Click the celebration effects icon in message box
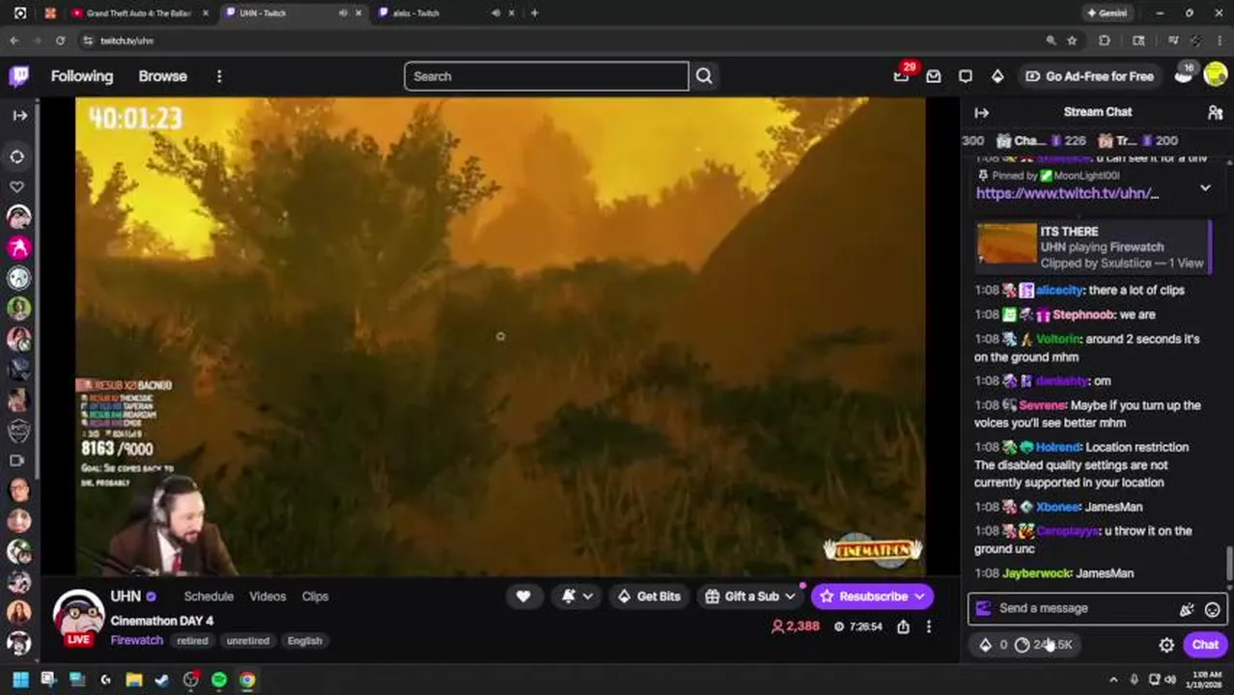 point(1187,609)
